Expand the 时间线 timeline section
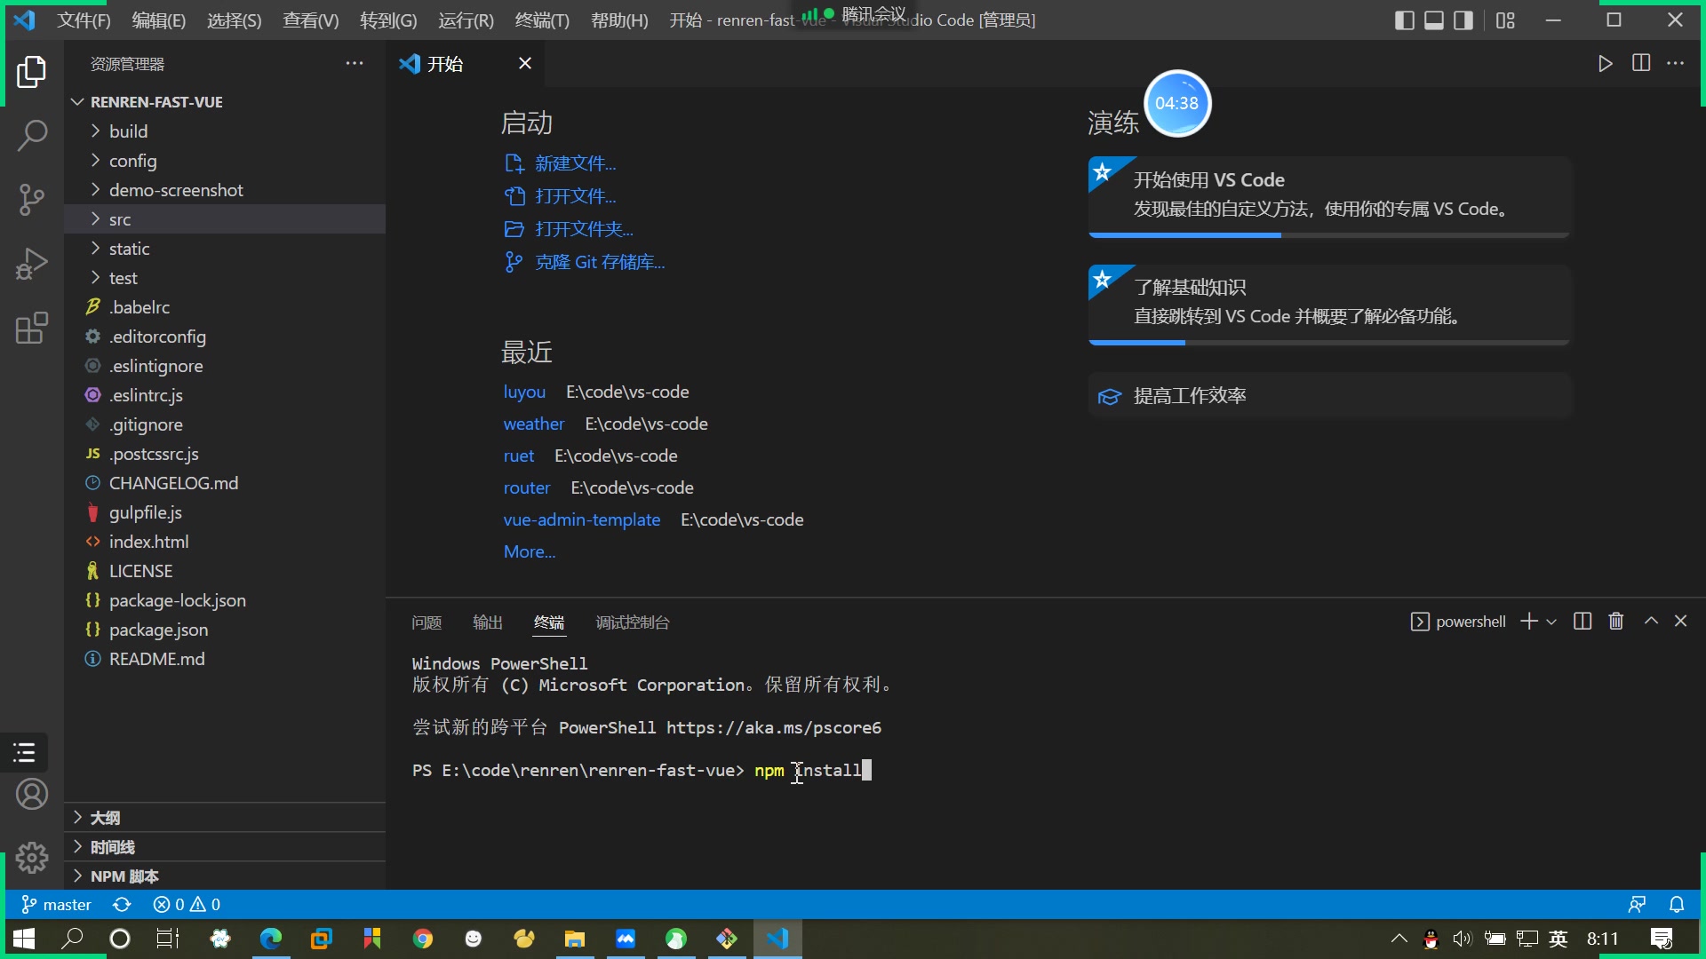 point(225,847)
